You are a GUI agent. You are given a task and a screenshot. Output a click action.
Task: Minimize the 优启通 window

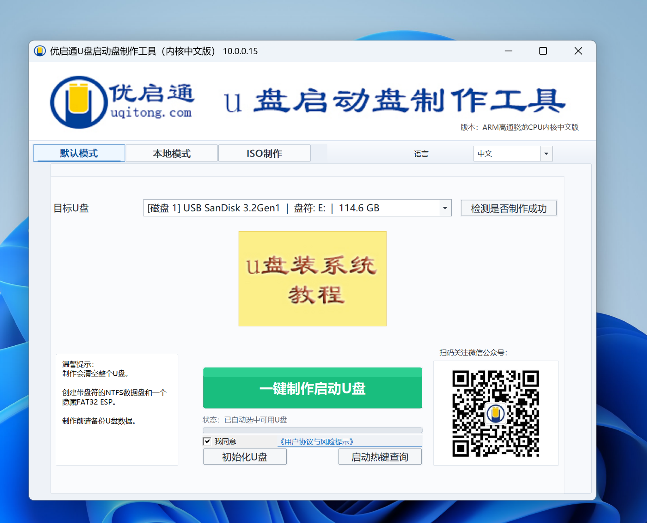click(508, 51)
